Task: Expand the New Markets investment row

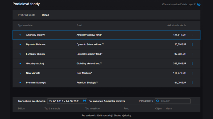Action: [20, 73]
